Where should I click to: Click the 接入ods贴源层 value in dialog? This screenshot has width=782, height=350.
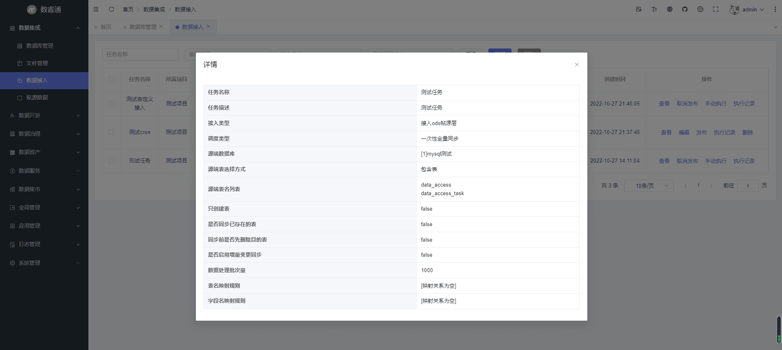(x=439, y=123)
